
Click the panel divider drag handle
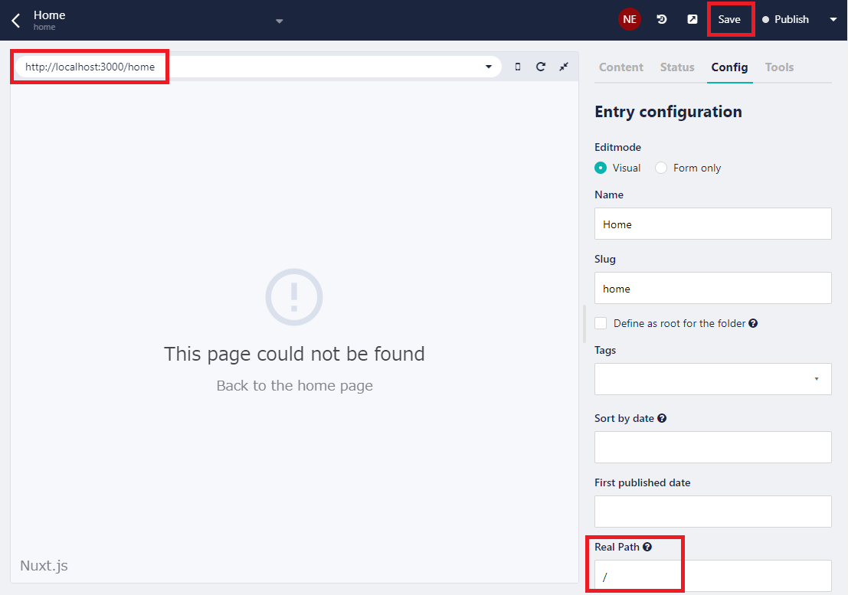584,323
